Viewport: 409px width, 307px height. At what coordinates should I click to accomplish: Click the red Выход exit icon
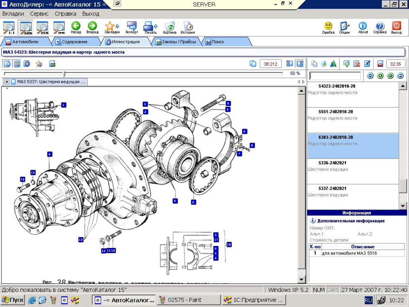[396, 28]
